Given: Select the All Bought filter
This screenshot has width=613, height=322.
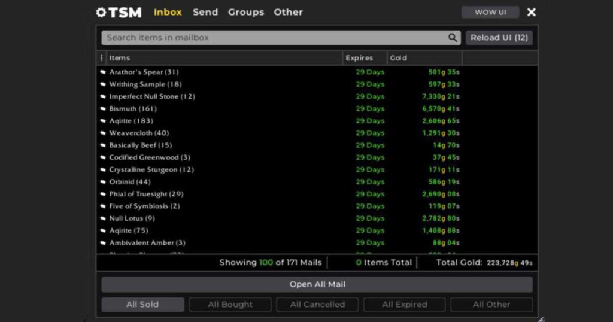Looking at the screenshot, I should click(230, 305).
